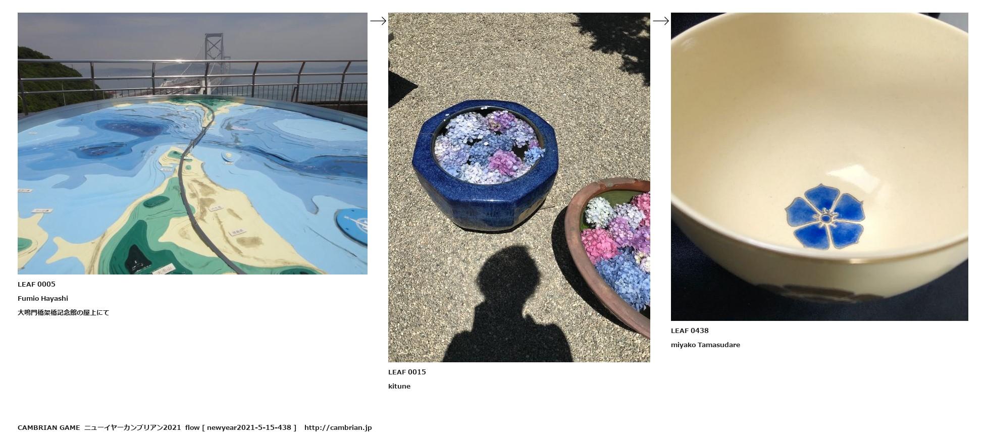Click the LEAF 0438 label
Viewport: 986px width, 440px height.
[690, 331]
